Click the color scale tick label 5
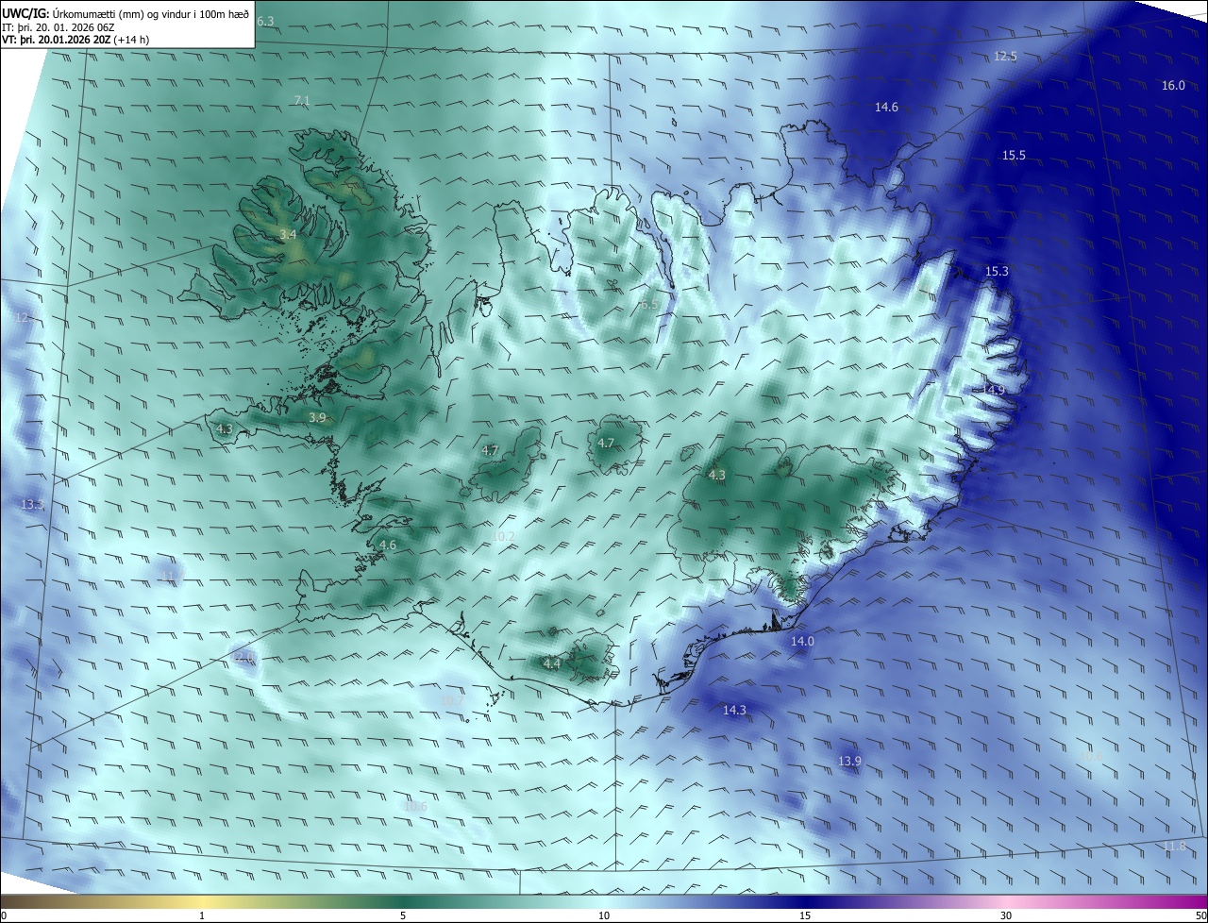1208x923 pixels. tap(403, 916)
